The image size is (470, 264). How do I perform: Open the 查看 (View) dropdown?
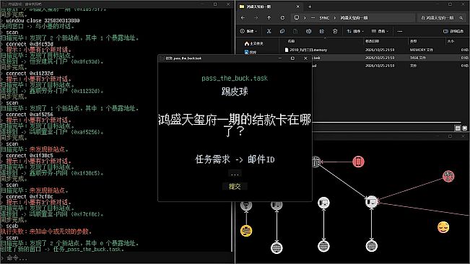380,31
